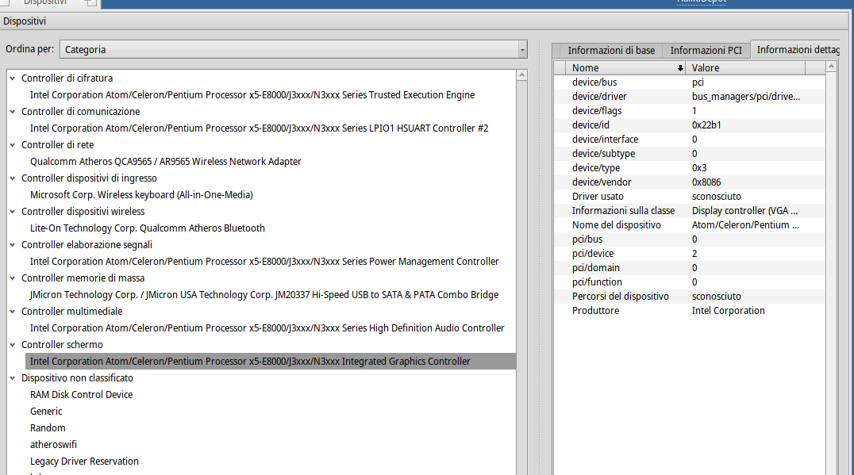Image resolution: width=854 pixels, height=475 pixels.
Task: Select Power Management Controller device
Action: coord(264,261)
